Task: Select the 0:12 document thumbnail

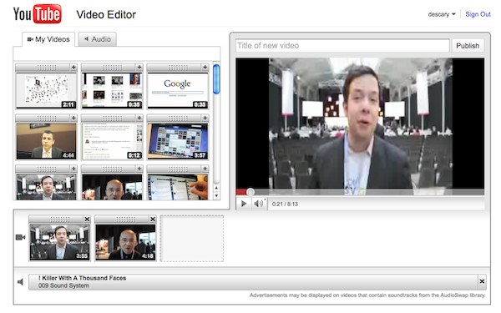Action: (112, 141)
